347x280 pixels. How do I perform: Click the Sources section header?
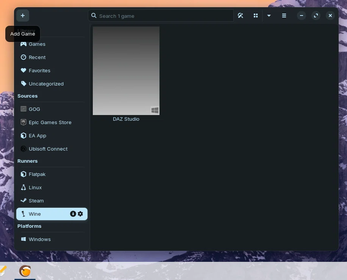27,96
